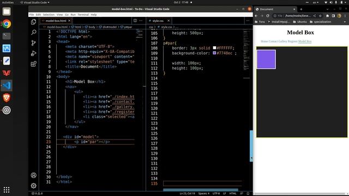The image size is (349, 196).
Task: Open a new tab in the browser
Action: point(301,9)
